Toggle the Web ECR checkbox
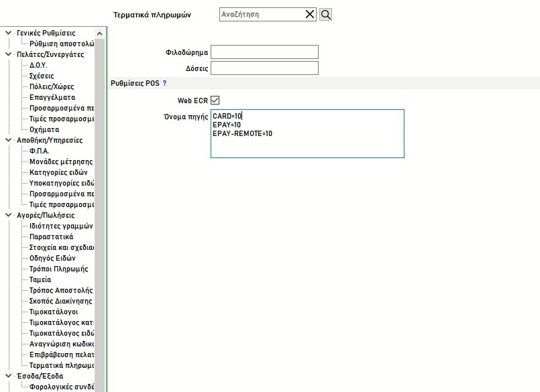540x392 pixels. (x=215, y=101)
